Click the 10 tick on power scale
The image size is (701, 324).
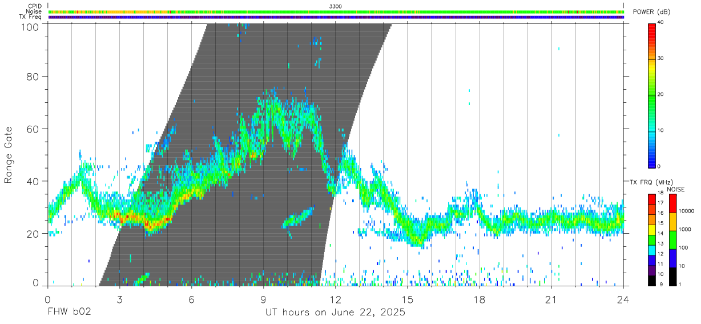coord(661,130)
